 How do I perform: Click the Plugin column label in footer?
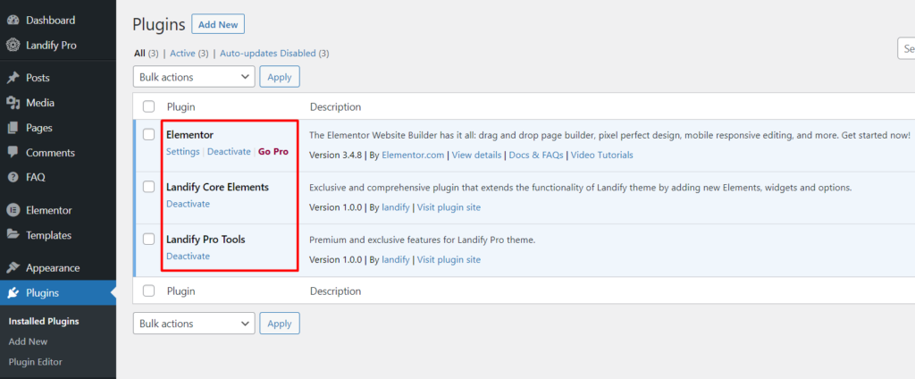coord(180,291)
